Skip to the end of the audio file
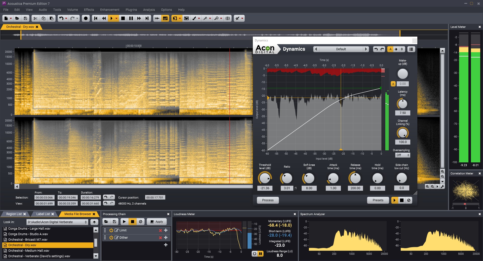Image resolution: width=483 pixels, height=261 pixels. tap(147, 18)
